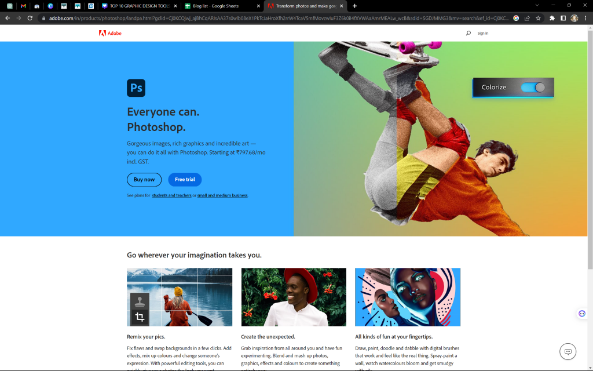The height and width of the screenshot is (371, 593).
Task: Open the red hat man thumbnail
Action: click(294, 297)
